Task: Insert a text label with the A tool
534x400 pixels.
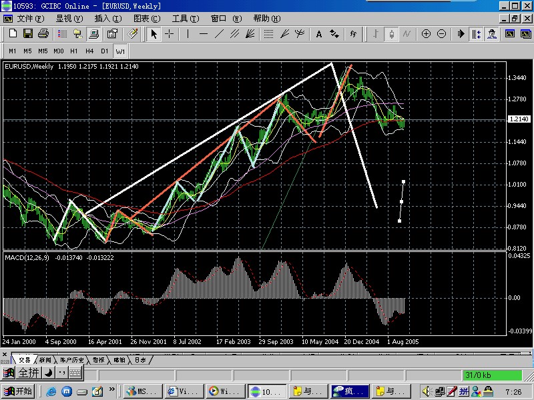Action: pyautogui.click(x=319, y=34)
